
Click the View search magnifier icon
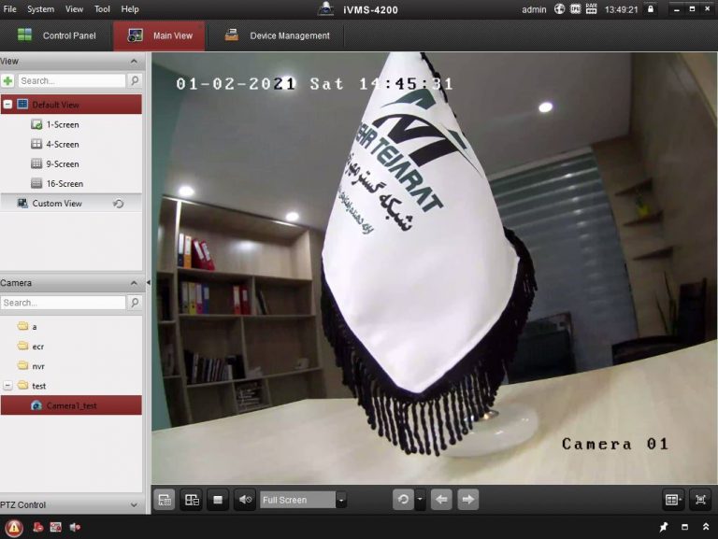(135, 80)
